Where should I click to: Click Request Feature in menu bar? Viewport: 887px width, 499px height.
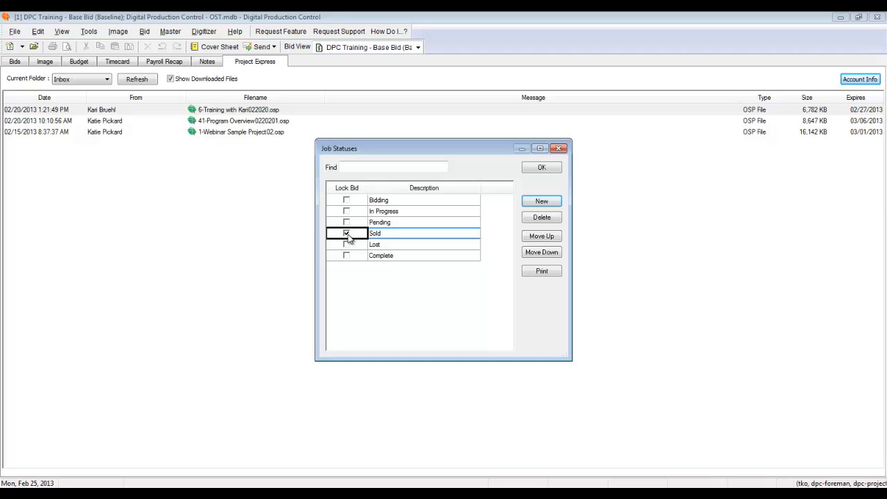click(281, 31)
